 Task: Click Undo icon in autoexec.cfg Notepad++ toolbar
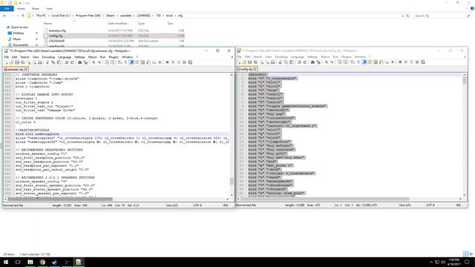point(66,62)
